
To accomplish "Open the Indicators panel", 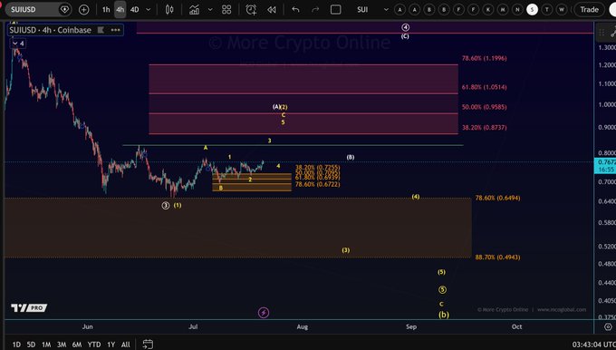I will (x=194, y=9).
